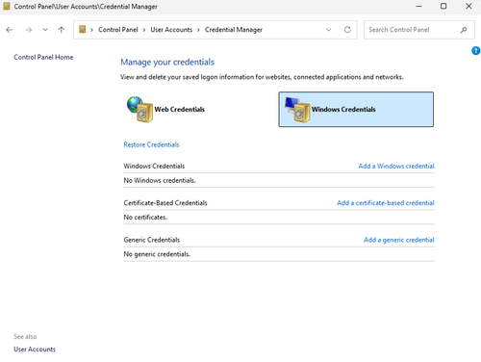
Task: Click the Manage your credentials heading
Action: pos(167,62)
